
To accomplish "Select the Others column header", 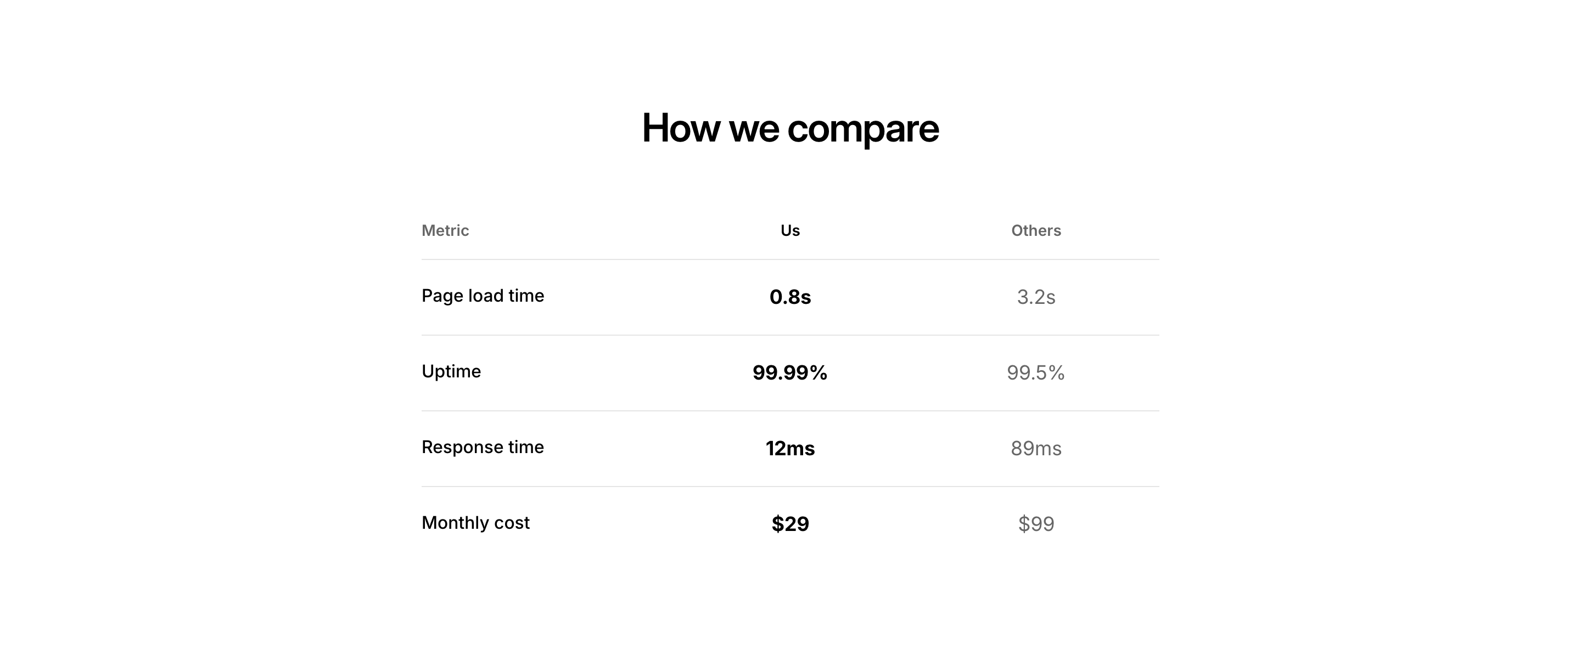I will [x=1035, y=230].
